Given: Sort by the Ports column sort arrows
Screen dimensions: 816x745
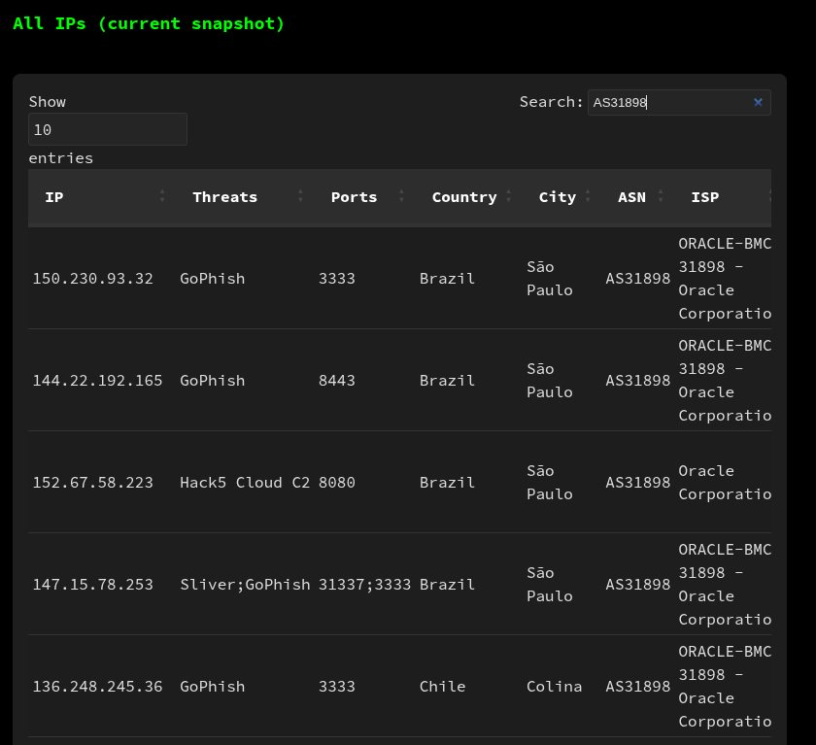Looking at the screenshot, I should [x=401, y=196].
